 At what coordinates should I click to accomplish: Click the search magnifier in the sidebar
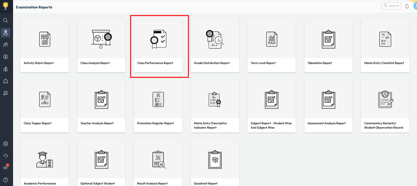click(x=6, y=20)
